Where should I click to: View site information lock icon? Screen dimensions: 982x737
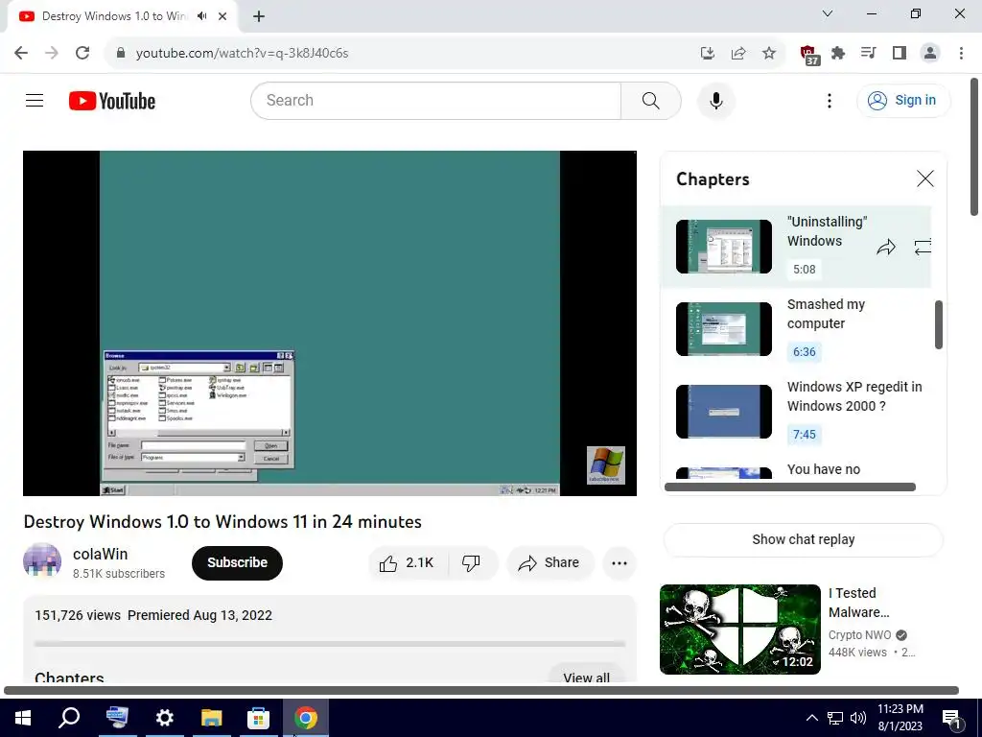coord(121,53)
